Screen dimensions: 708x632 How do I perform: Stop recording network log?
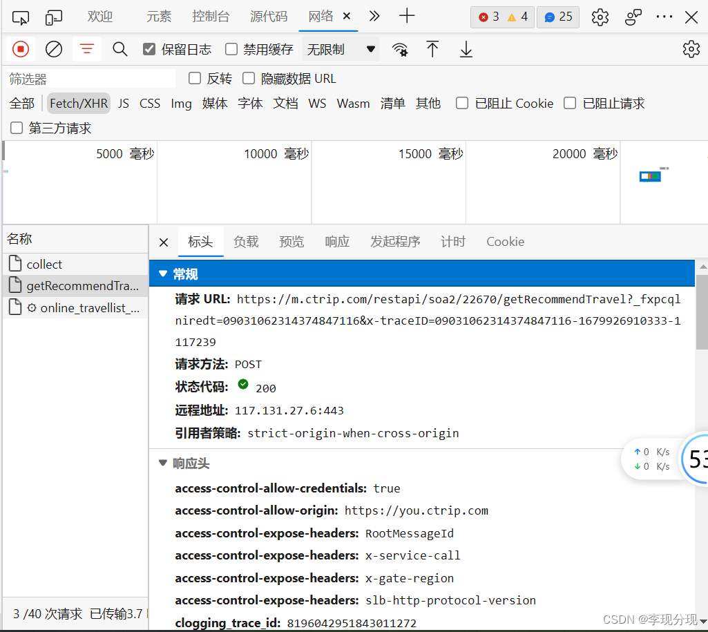pyautogui.click(x=20, y=49)
